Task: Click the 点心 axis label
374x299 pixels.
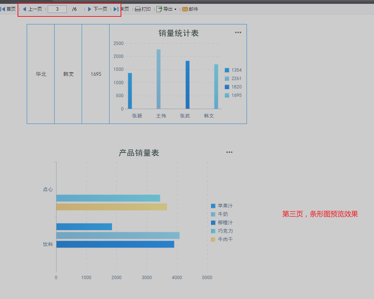Action: coord(48,189)
